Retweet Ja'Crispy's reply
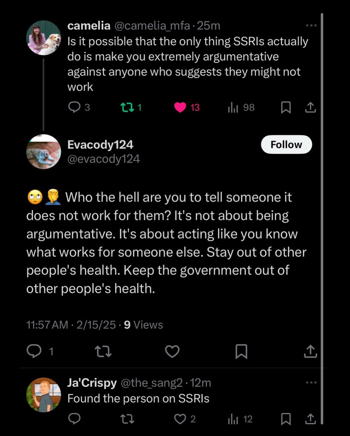Screen dimensions: 350x436 click(x=127, y=419)
